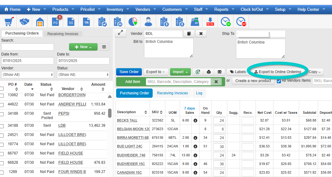Open the shopping cart point-of-sale icon
Viewport: 332px width, 177px height.
coord(9,22)
